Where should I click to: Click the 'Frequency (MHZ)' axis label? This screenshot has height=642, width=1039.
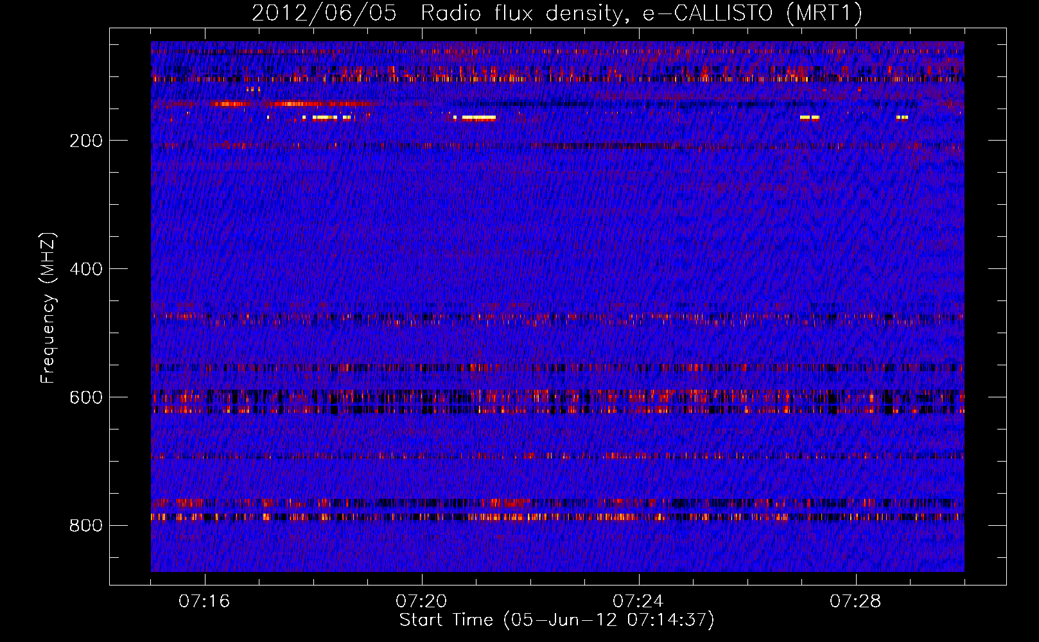point(48,308)
